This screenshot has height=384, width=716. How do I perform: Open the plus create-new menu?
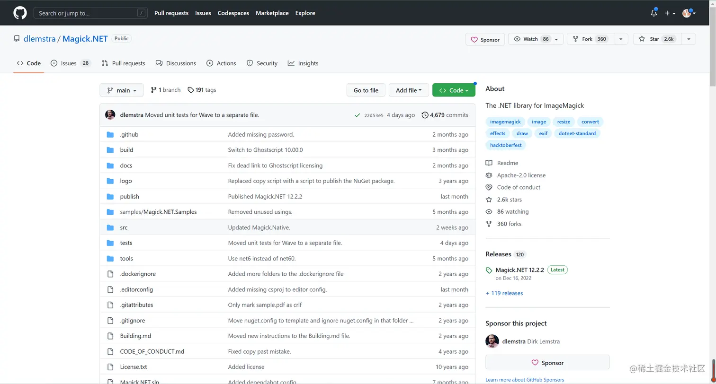(670, 13)
